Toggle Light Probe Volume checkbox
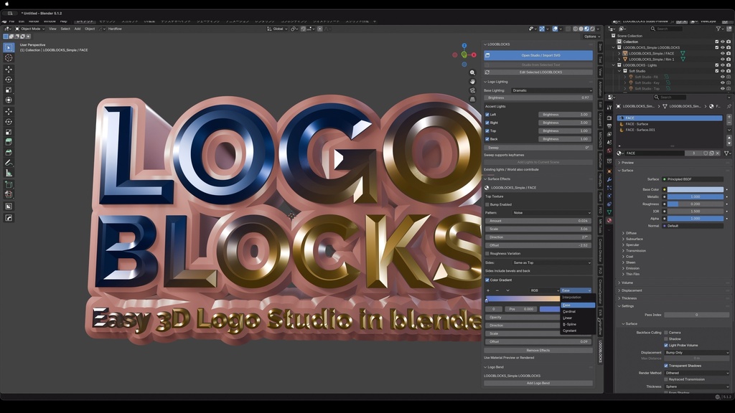Screen dimensions: 735x413 click(x=665, y=345)
